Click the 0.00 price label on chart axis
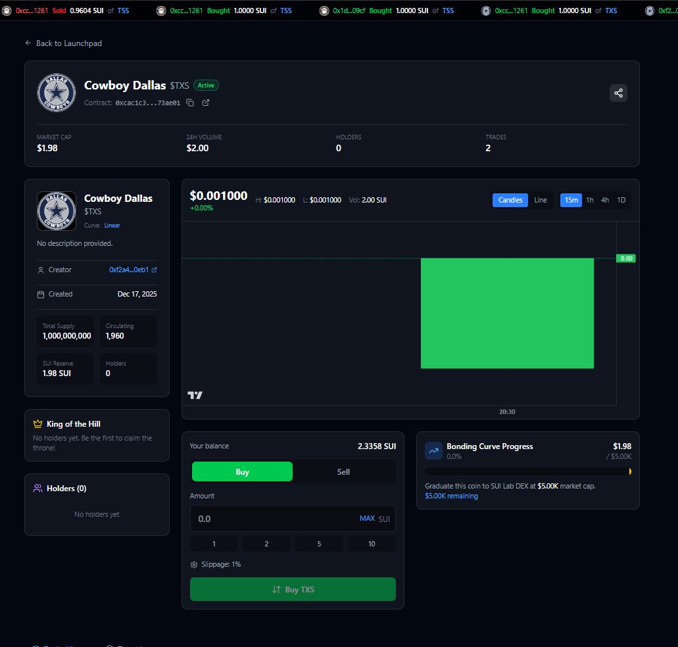678x647 pixels. pyautogui.click(x=626, y=258)
